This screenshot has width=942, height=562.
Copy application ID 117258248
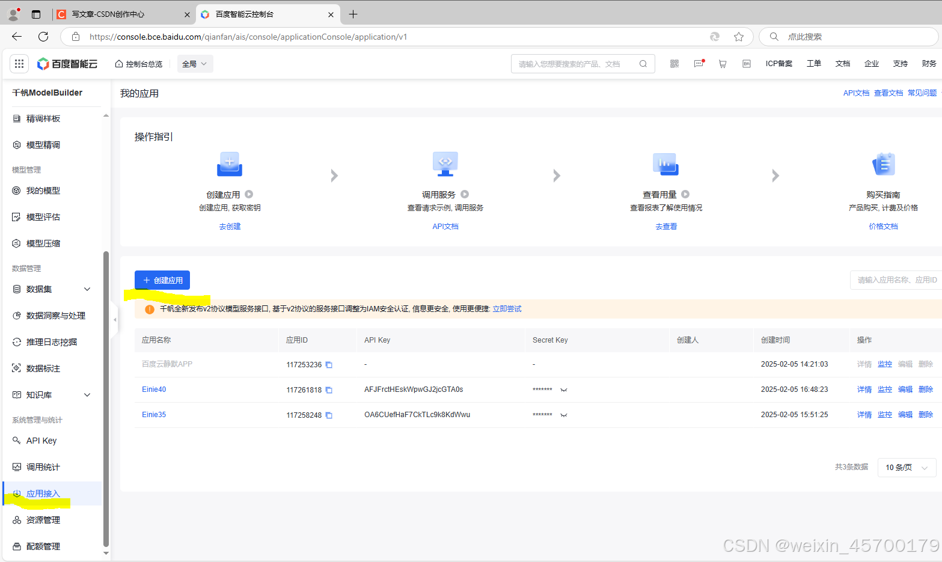[329, 415]
